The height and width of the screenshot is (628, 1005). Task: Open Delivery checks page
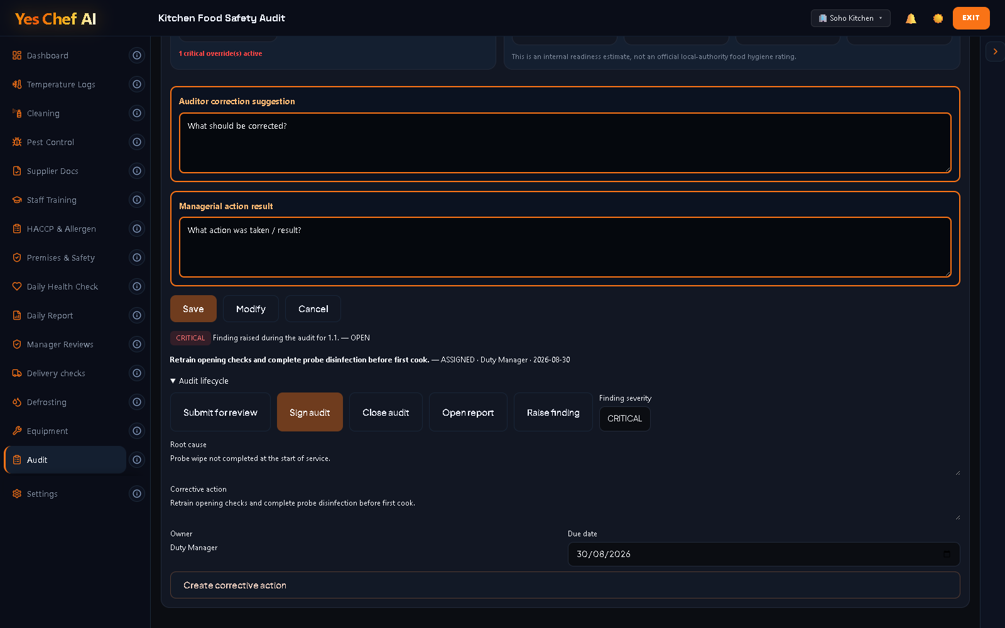[65, 373]
